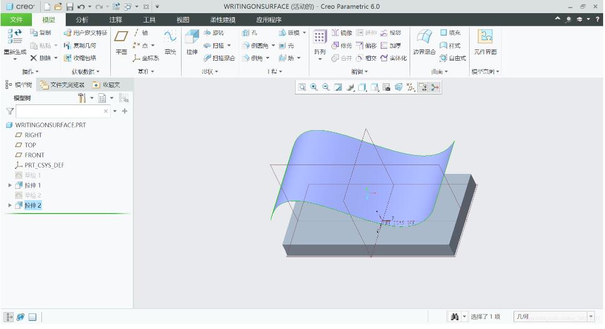Save the model with the floppy disk icon
The width and height of the screenshot is (605, 329).
[x=70, y=6]
